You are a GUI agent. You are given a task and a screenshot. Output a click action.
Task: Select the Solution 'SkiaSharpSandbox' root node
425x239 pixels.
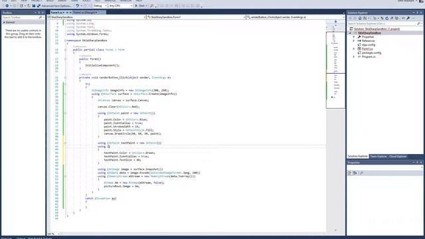point(377,29)
